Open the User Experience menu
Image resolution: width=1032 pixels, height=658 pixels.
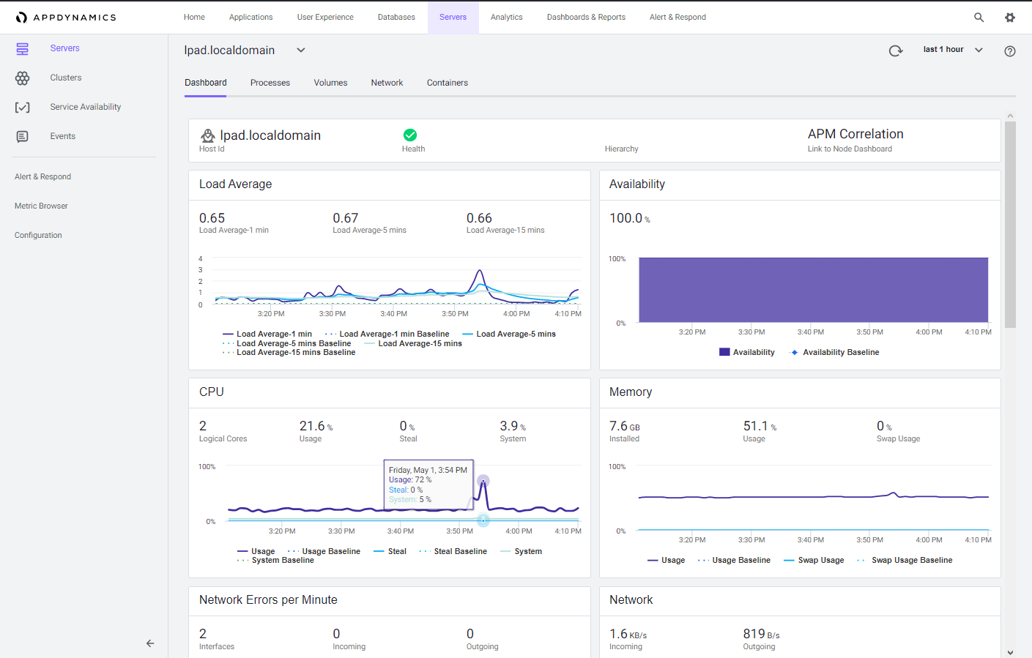325,17
